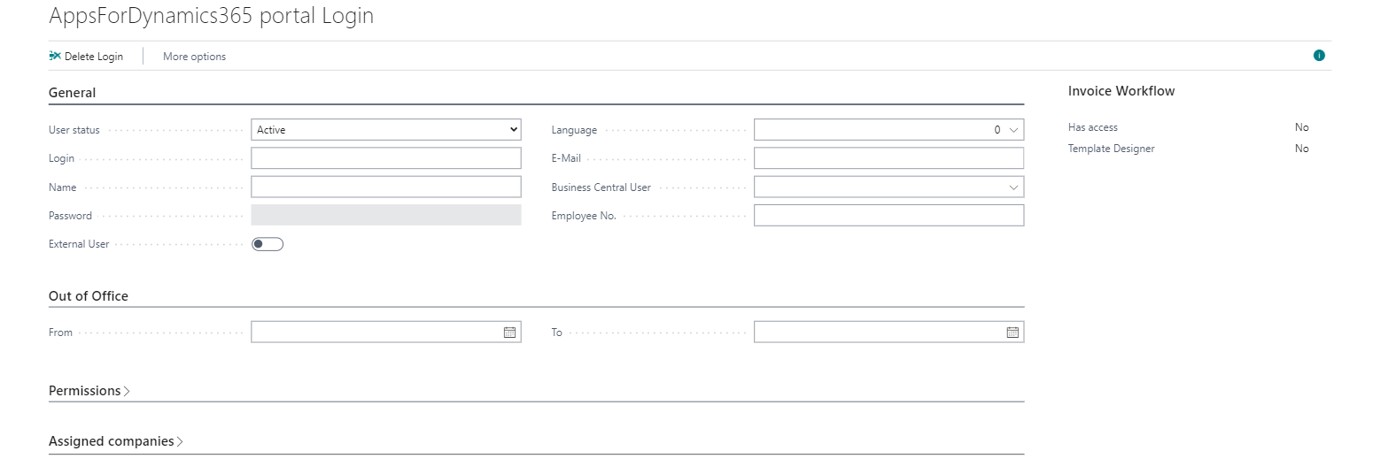Viewport: 1373px width, 474px height.
Task: Click the Invoice Workflow heading
Action: click(1121, 91)
